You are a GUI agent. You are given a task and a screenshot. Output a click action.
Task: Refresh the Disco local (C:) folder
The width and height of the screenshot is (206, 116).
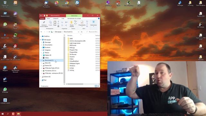[82, 32]
